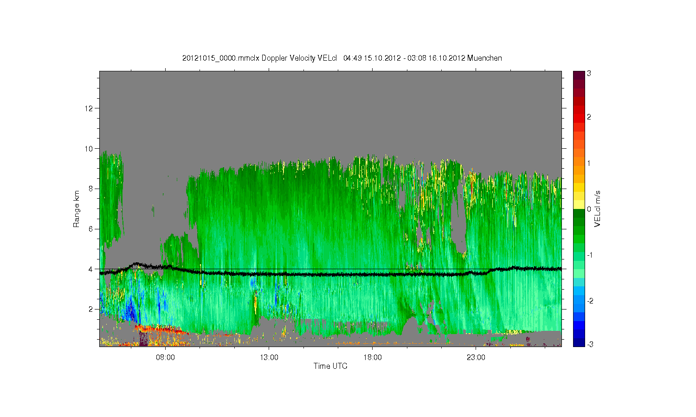Select the 'Time UTC' x-axis label
696x417 pixels.
tap(330, 366)
